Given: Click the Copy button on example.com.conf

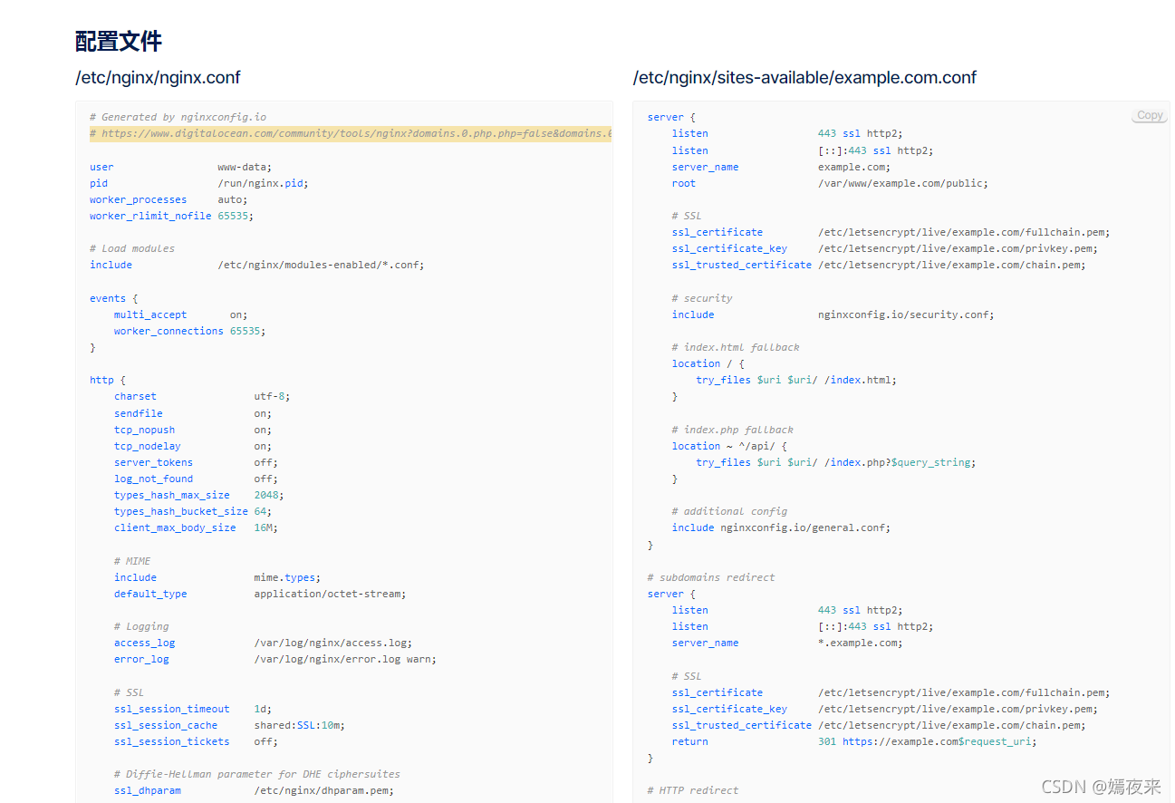Looking at the screenshot, I should coord(1150,116).
